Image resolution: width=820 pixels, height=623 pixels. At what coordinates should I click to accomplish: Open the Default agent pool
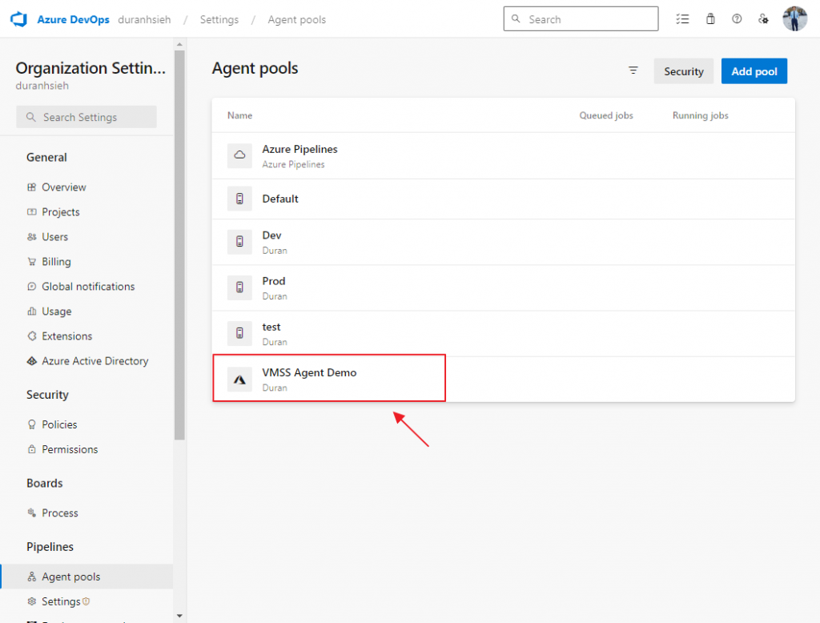(503, 199)
